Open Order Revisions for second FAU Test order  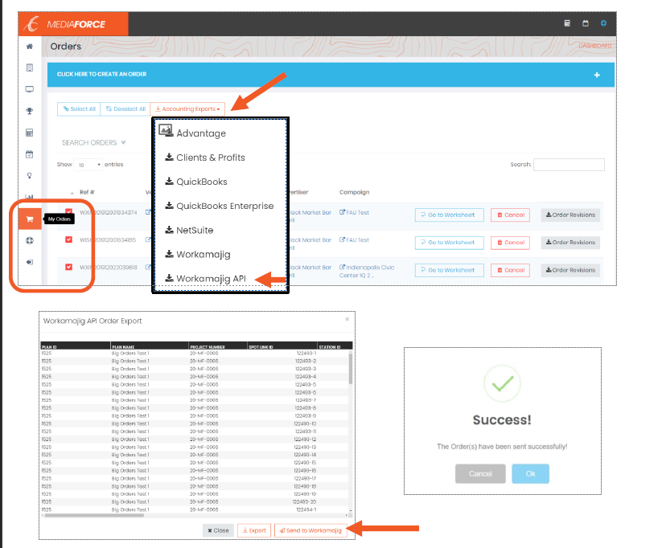coord(570,243)
